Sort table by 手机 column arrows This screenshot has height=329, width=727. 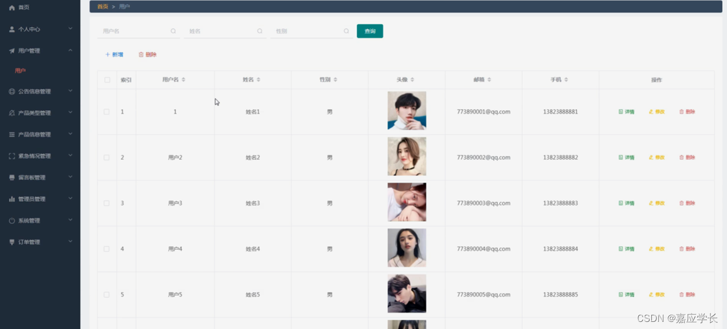[566, 80]
